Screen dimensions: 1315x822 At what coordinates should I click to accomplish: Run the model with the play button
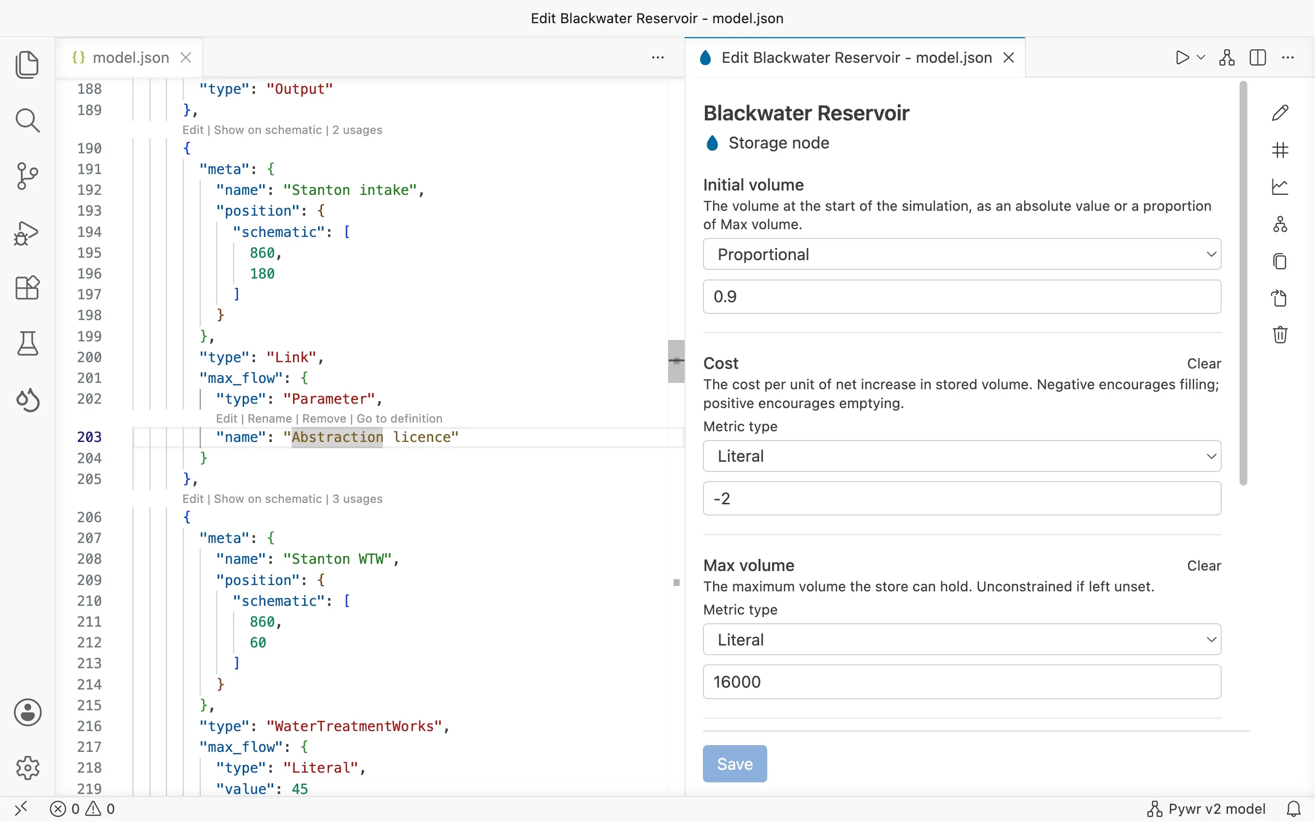point(1182,58)
